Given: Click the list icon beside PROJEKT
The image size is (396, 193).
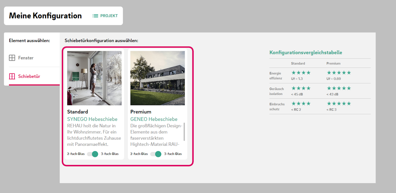Looking at the screenshot, I should [x=95, y=16].
